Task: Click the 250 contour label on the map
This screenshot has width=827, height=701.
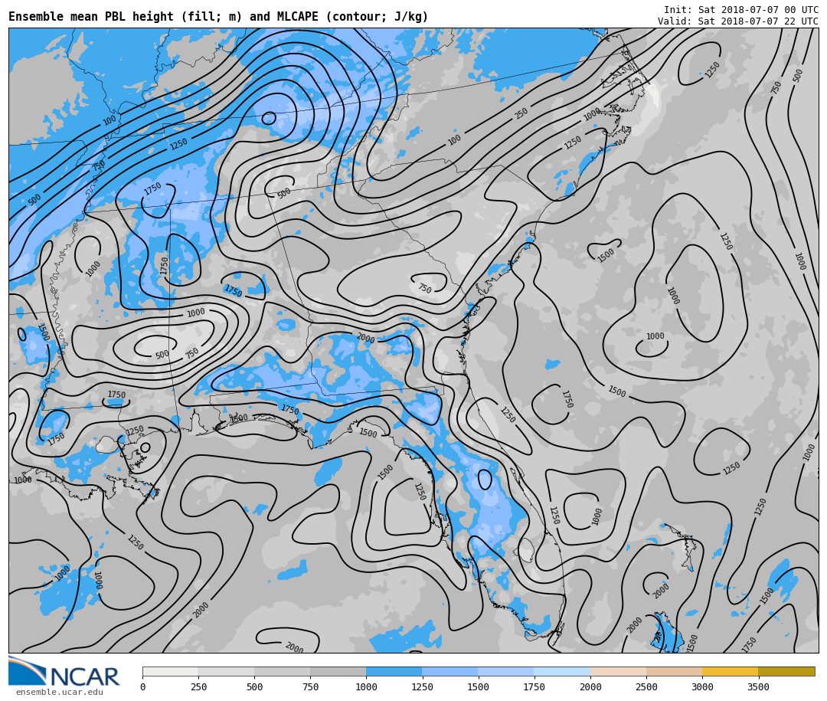Action: coord(521,113)
